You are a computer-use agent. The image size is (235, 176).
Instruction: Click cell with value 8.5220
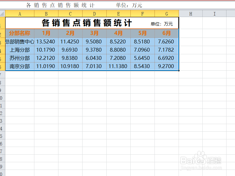(119, 42)
